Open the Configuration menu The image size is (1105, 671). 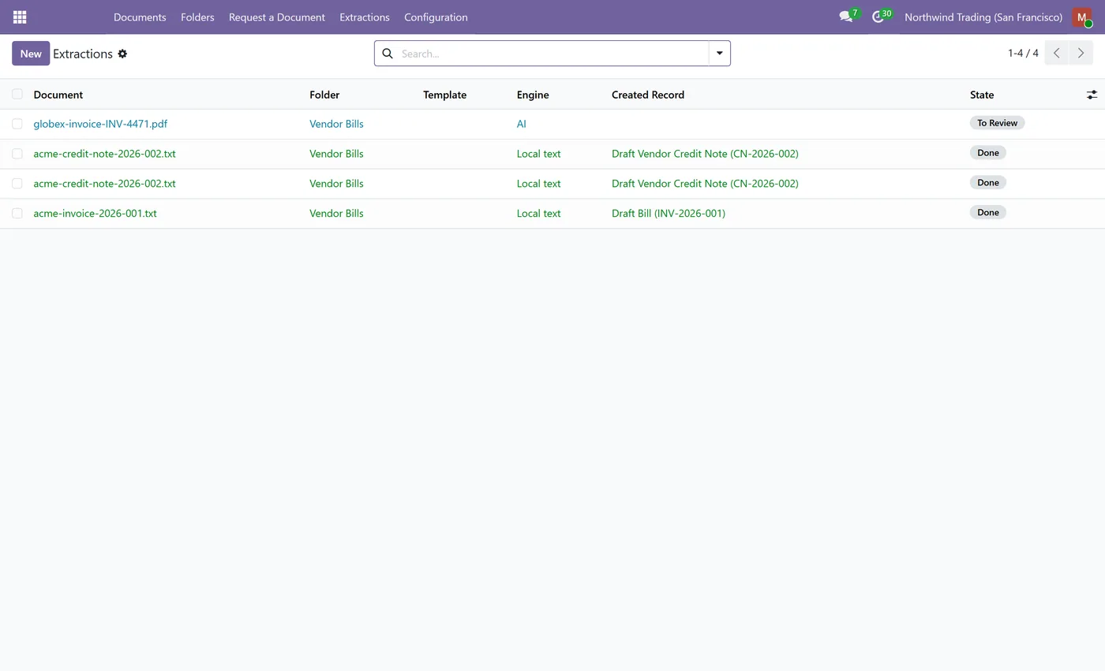(x=436, y=17)
